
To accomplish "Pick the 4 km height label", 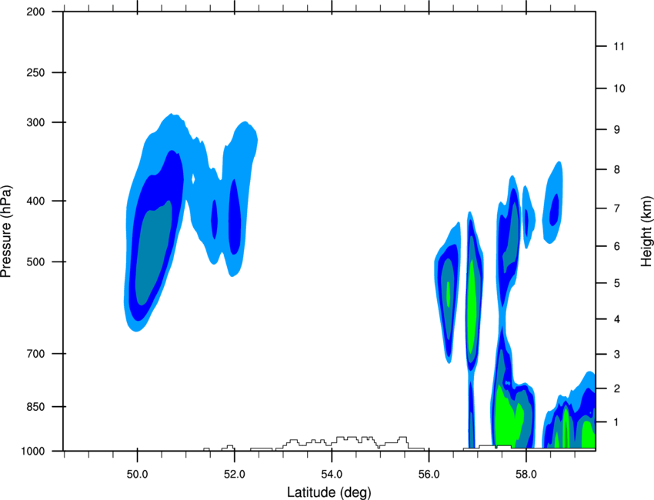I will [x=616, y=319].
